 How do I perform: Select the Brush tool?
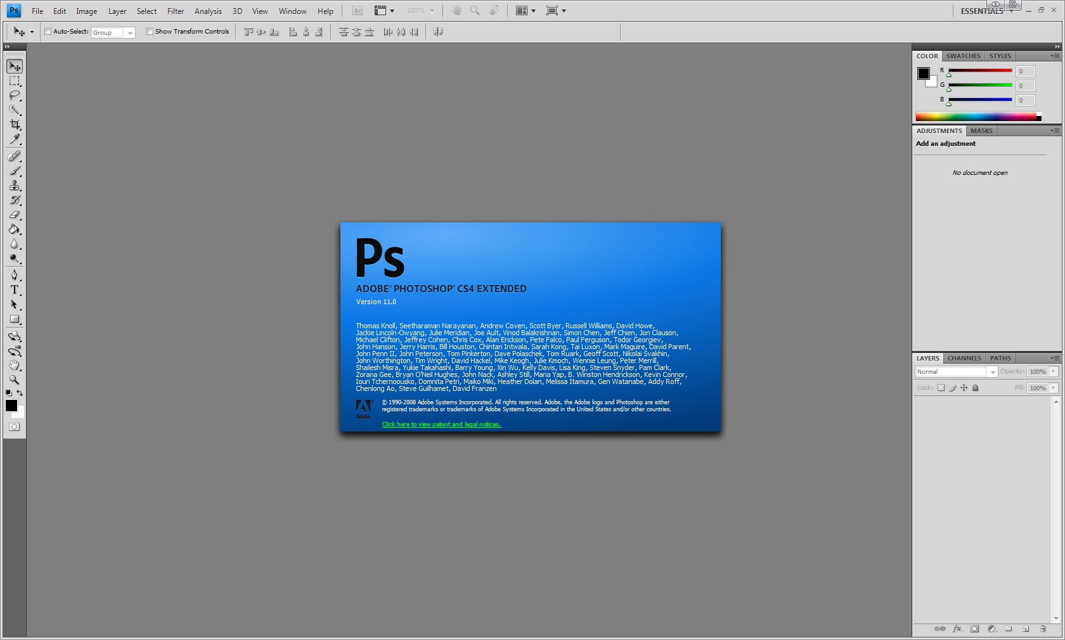(15, 171)
